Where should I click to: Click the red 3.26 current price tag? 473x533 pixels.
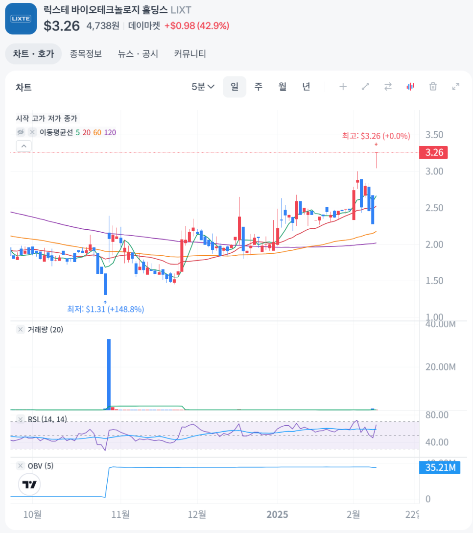point(434,152)
